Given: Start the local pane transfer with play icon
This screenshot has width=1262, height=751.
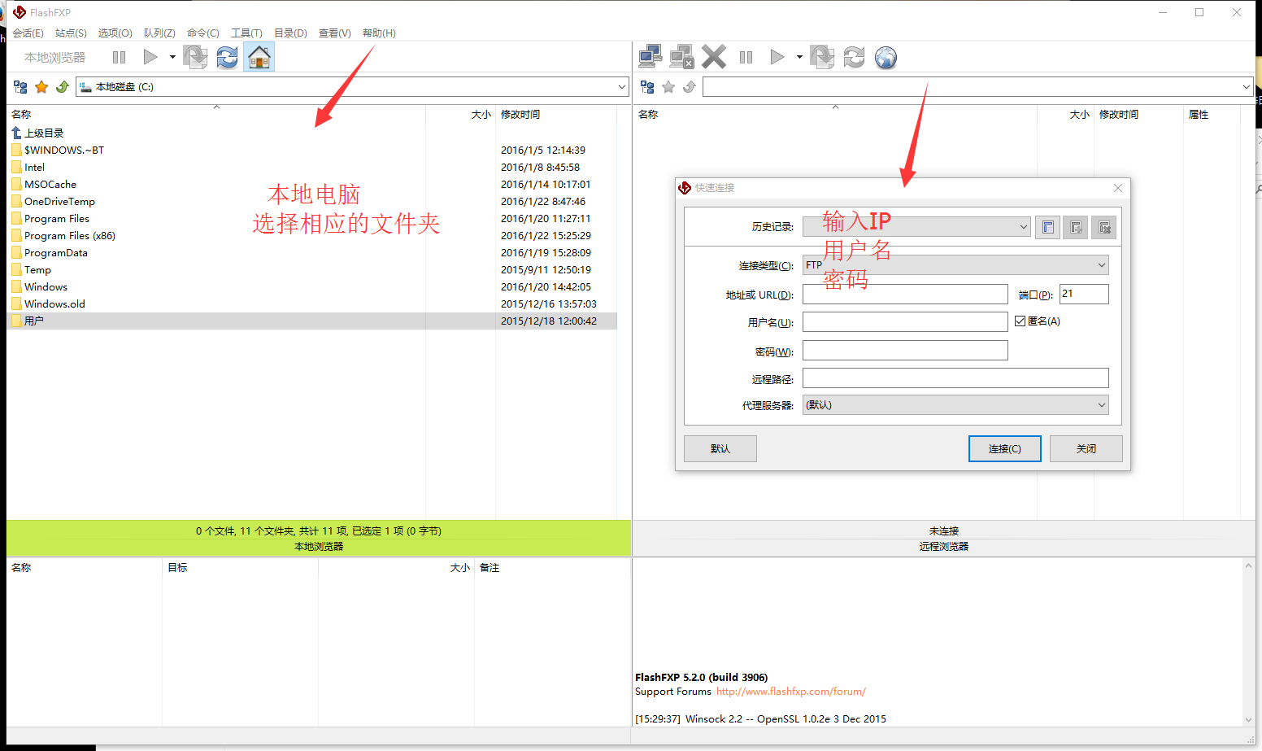Looking at the screenshot, I should click(150, 57).
